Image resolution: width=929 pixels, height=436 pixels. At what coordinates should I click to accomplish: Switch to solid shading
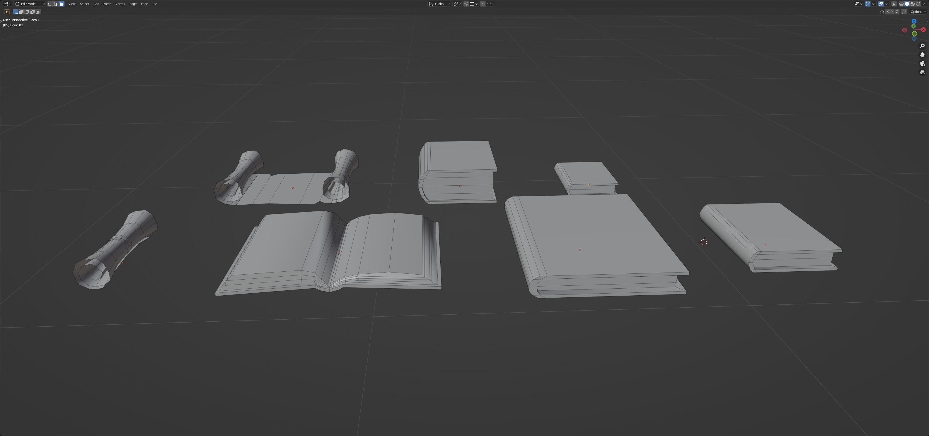point(907,4)
